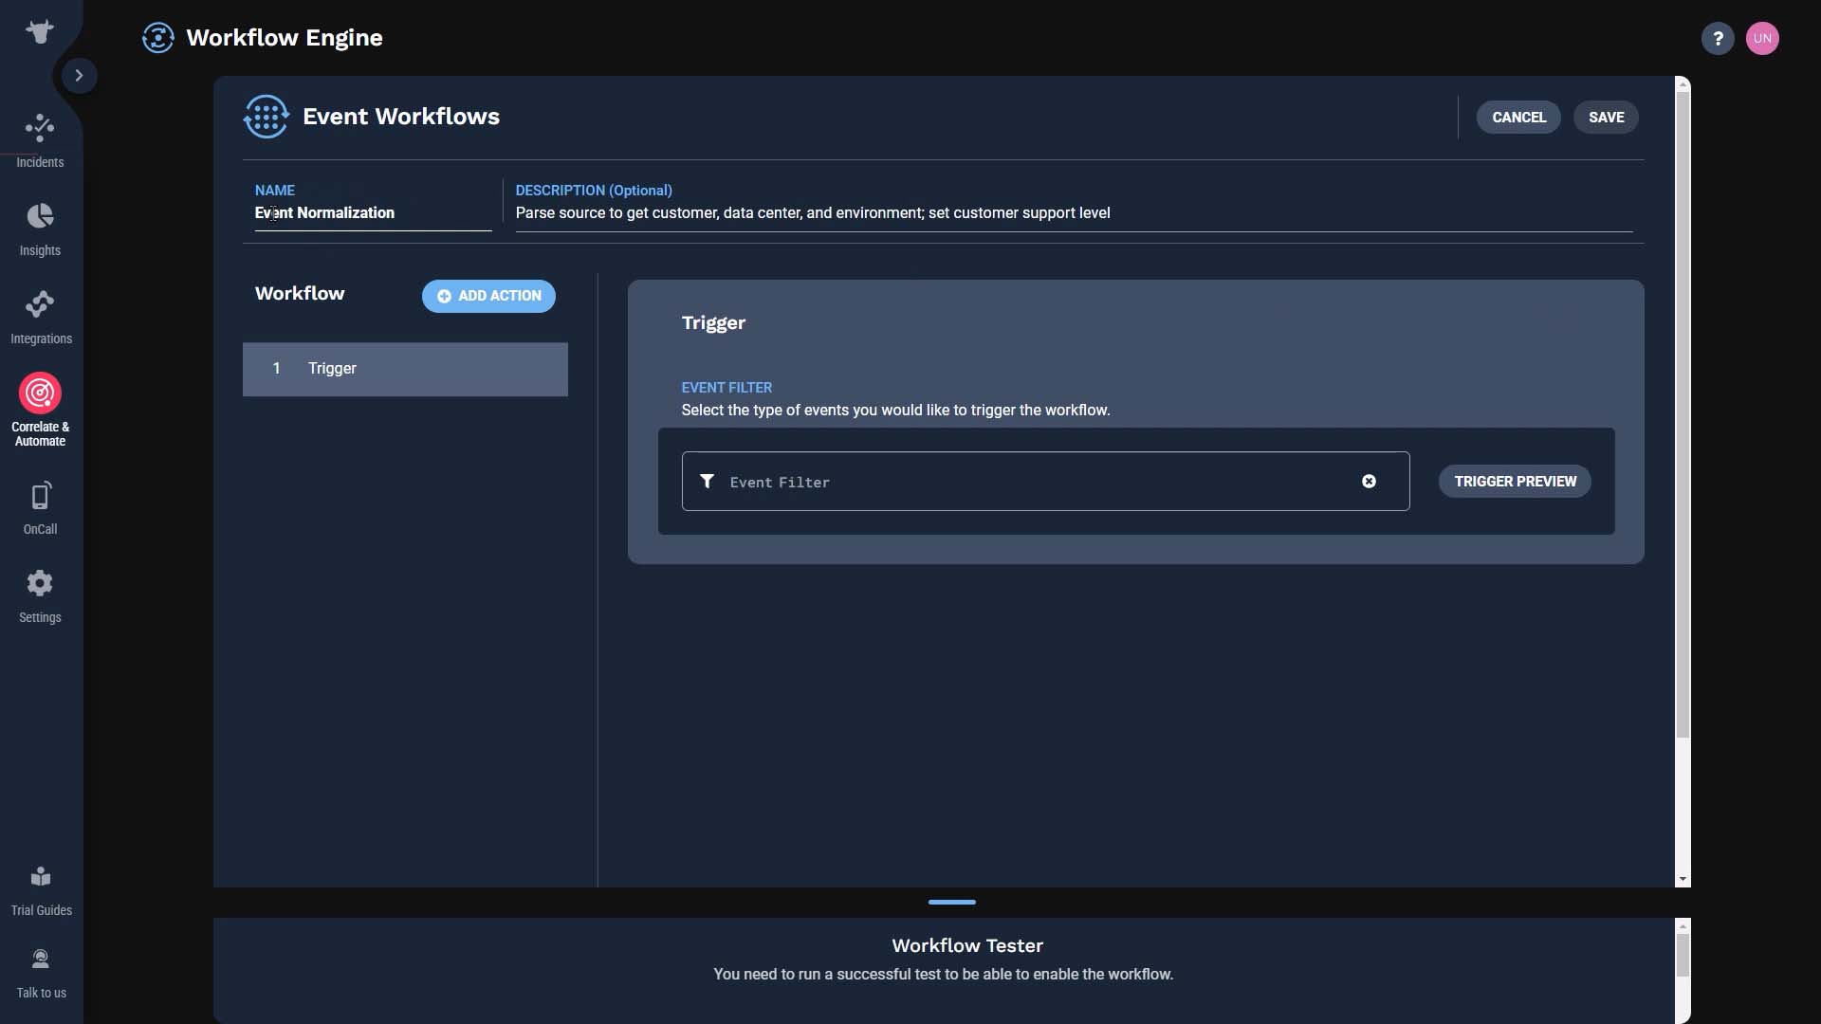Clear the Event Filter field
The width and height of the screenshot is (1821, 1024).
[x=1367, y=480]
